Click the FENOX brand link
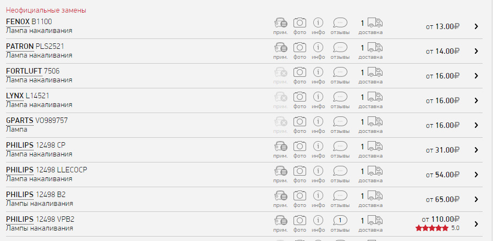 pyautogui.click(x=18, y=21)
